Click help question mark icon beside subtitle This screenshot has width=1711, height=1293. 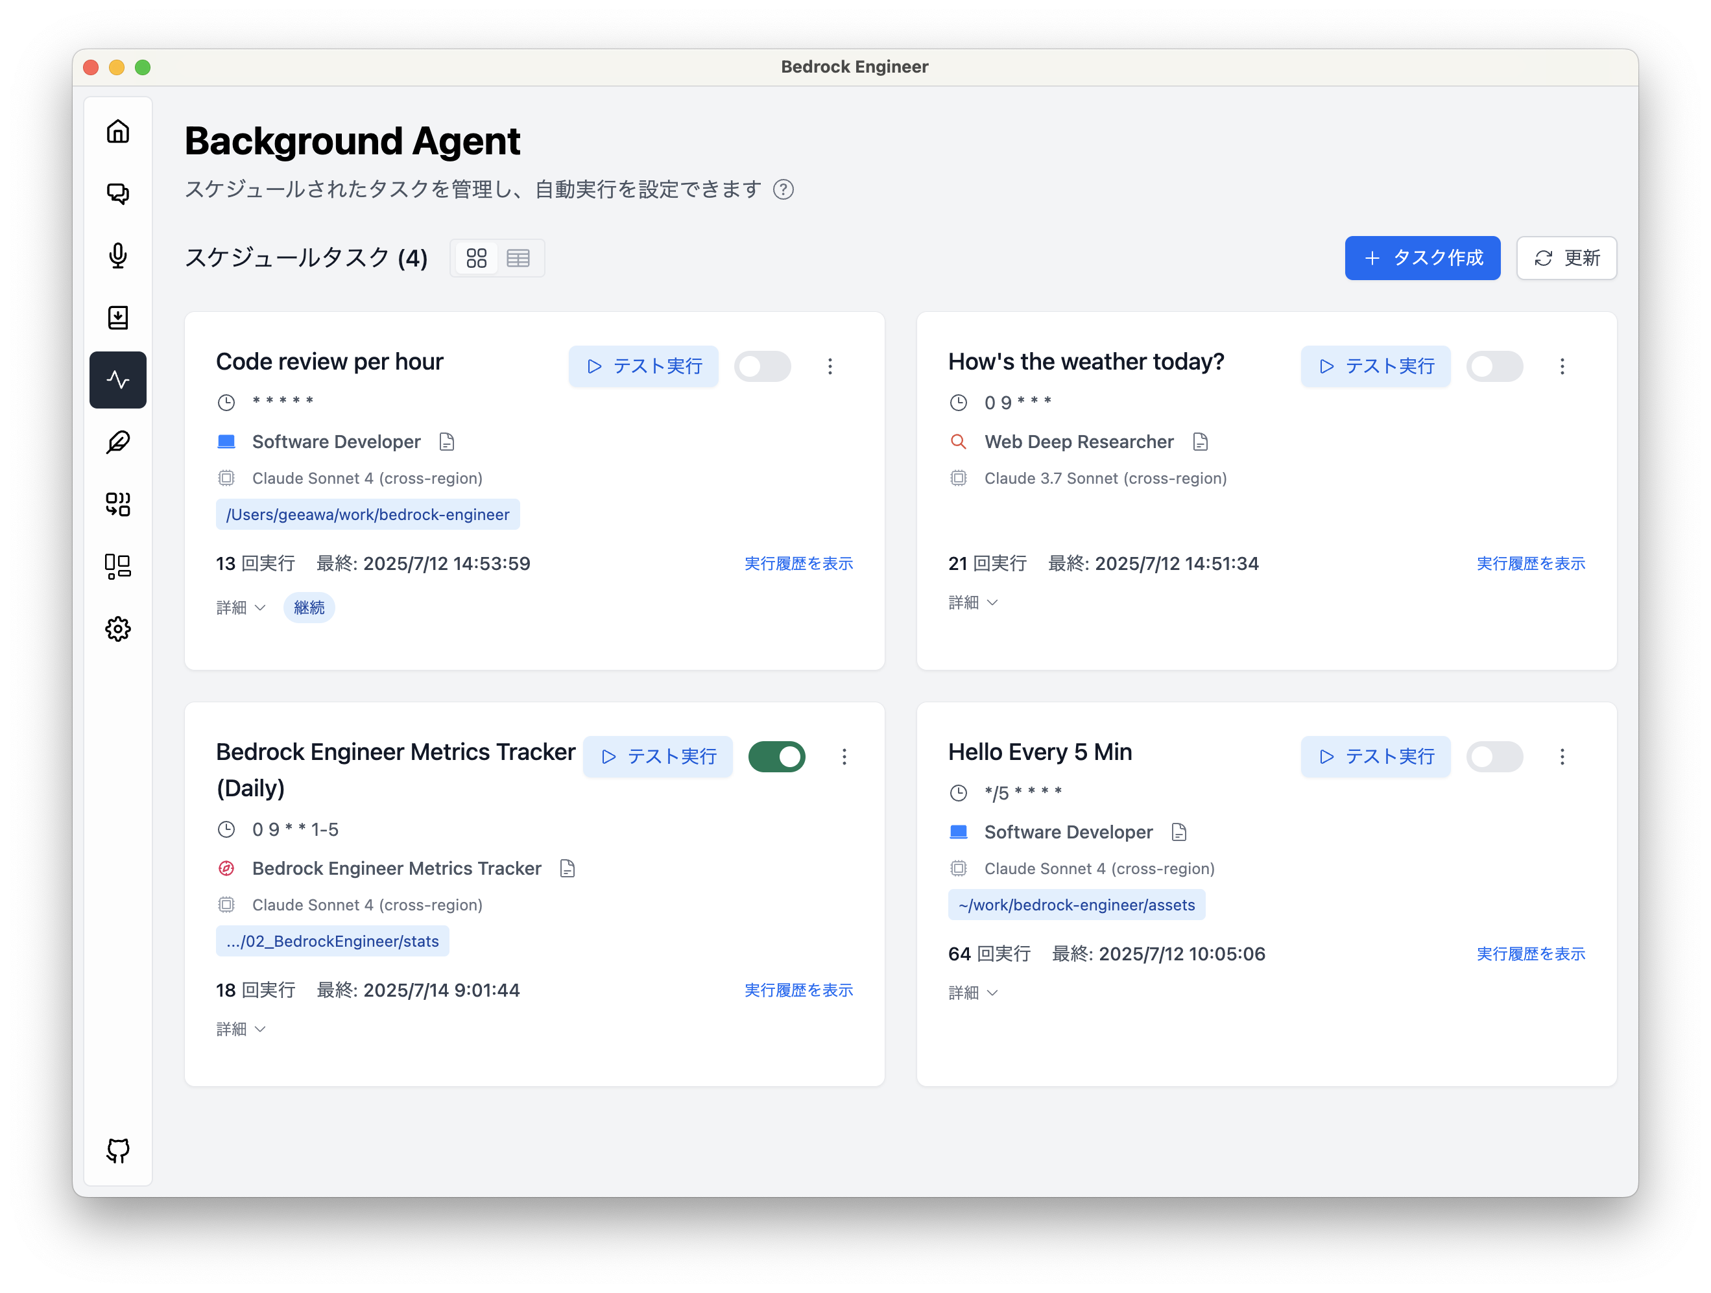pos(783,189)
